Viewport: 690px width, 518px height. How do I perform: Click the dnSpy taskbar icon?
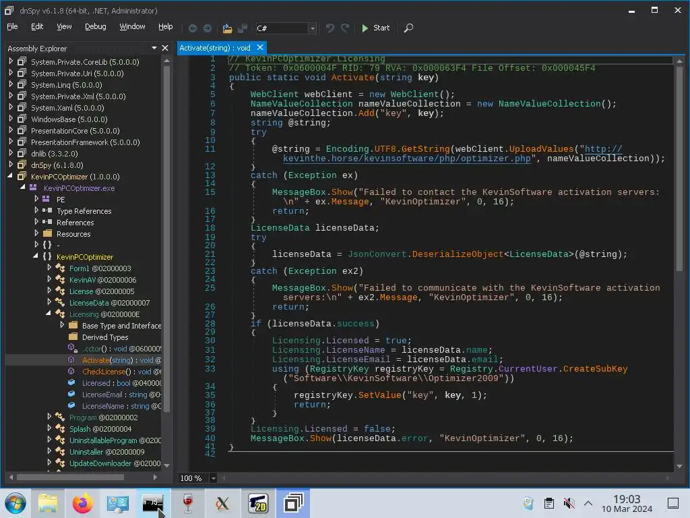tap(293, 503)
